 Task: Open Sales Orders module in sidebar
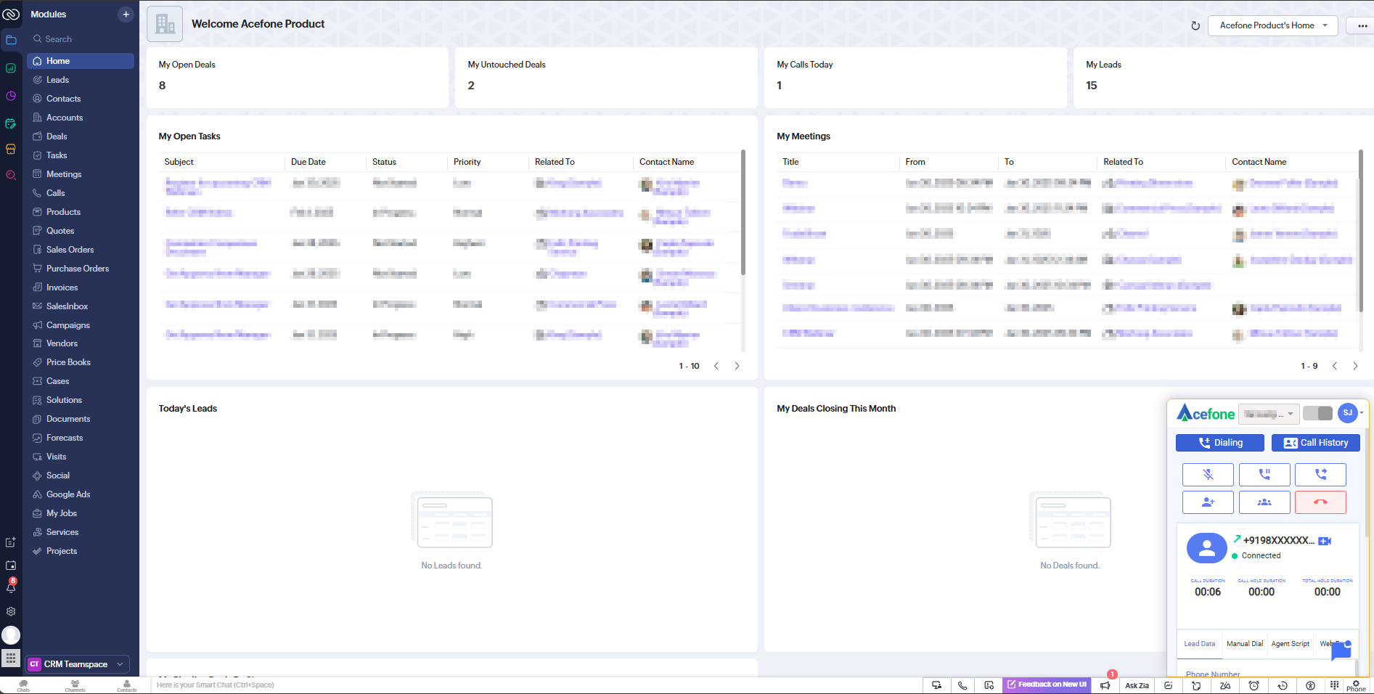tap(81, 250)
